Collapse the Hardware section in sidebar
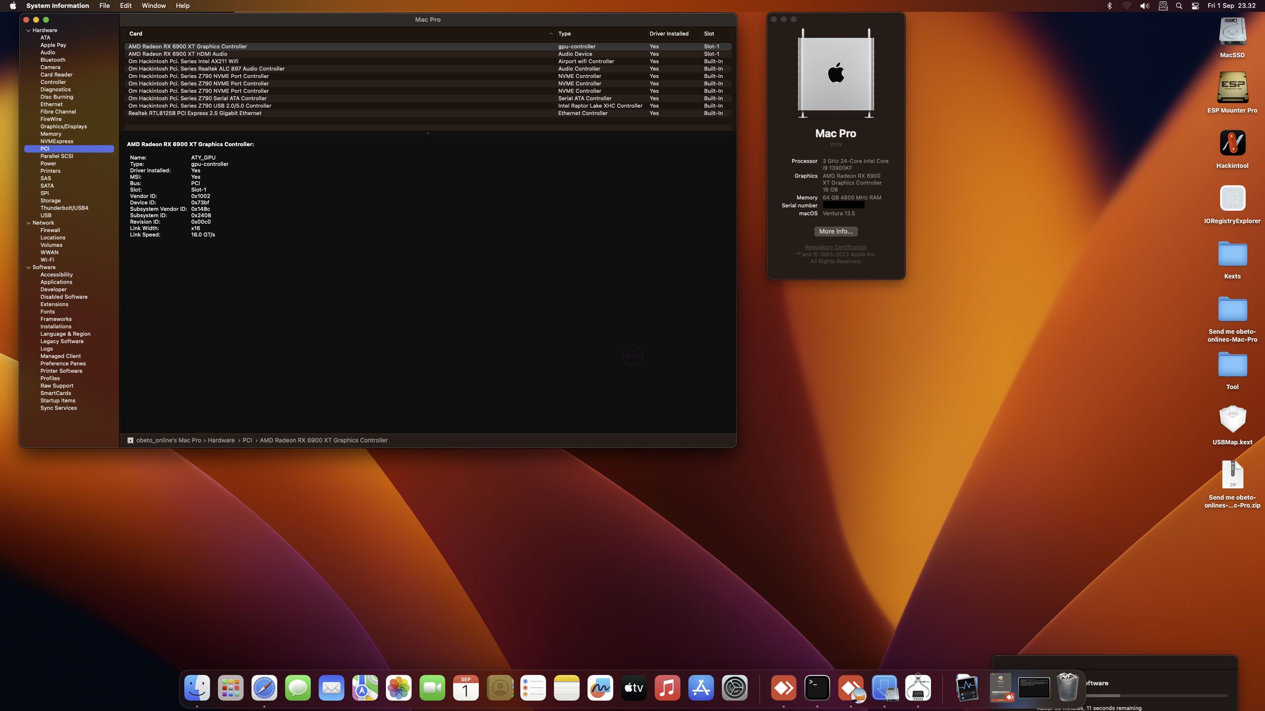 point(29,31)
